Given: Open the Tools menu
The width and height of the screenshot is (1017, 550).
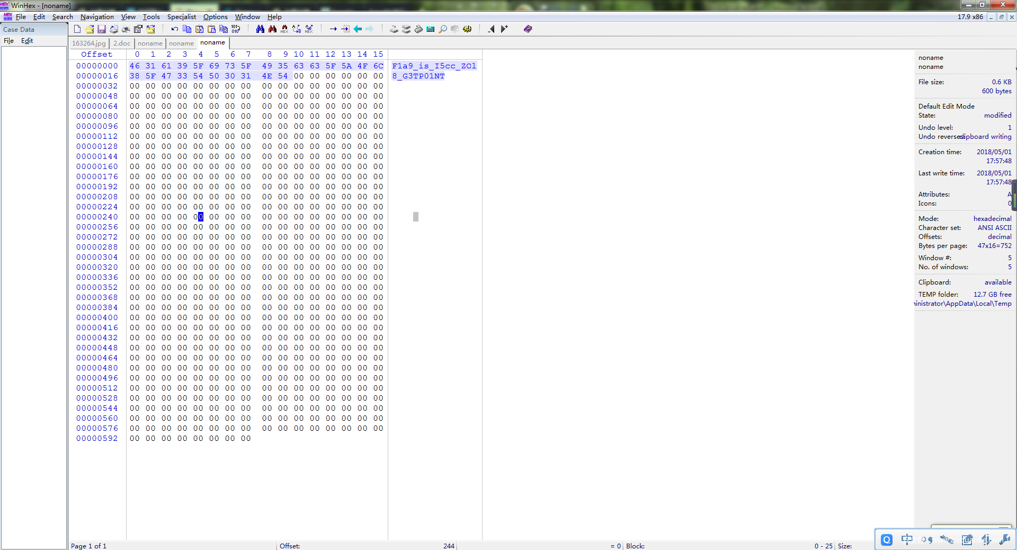Looking at the screenshot, I should click(151, 17).
